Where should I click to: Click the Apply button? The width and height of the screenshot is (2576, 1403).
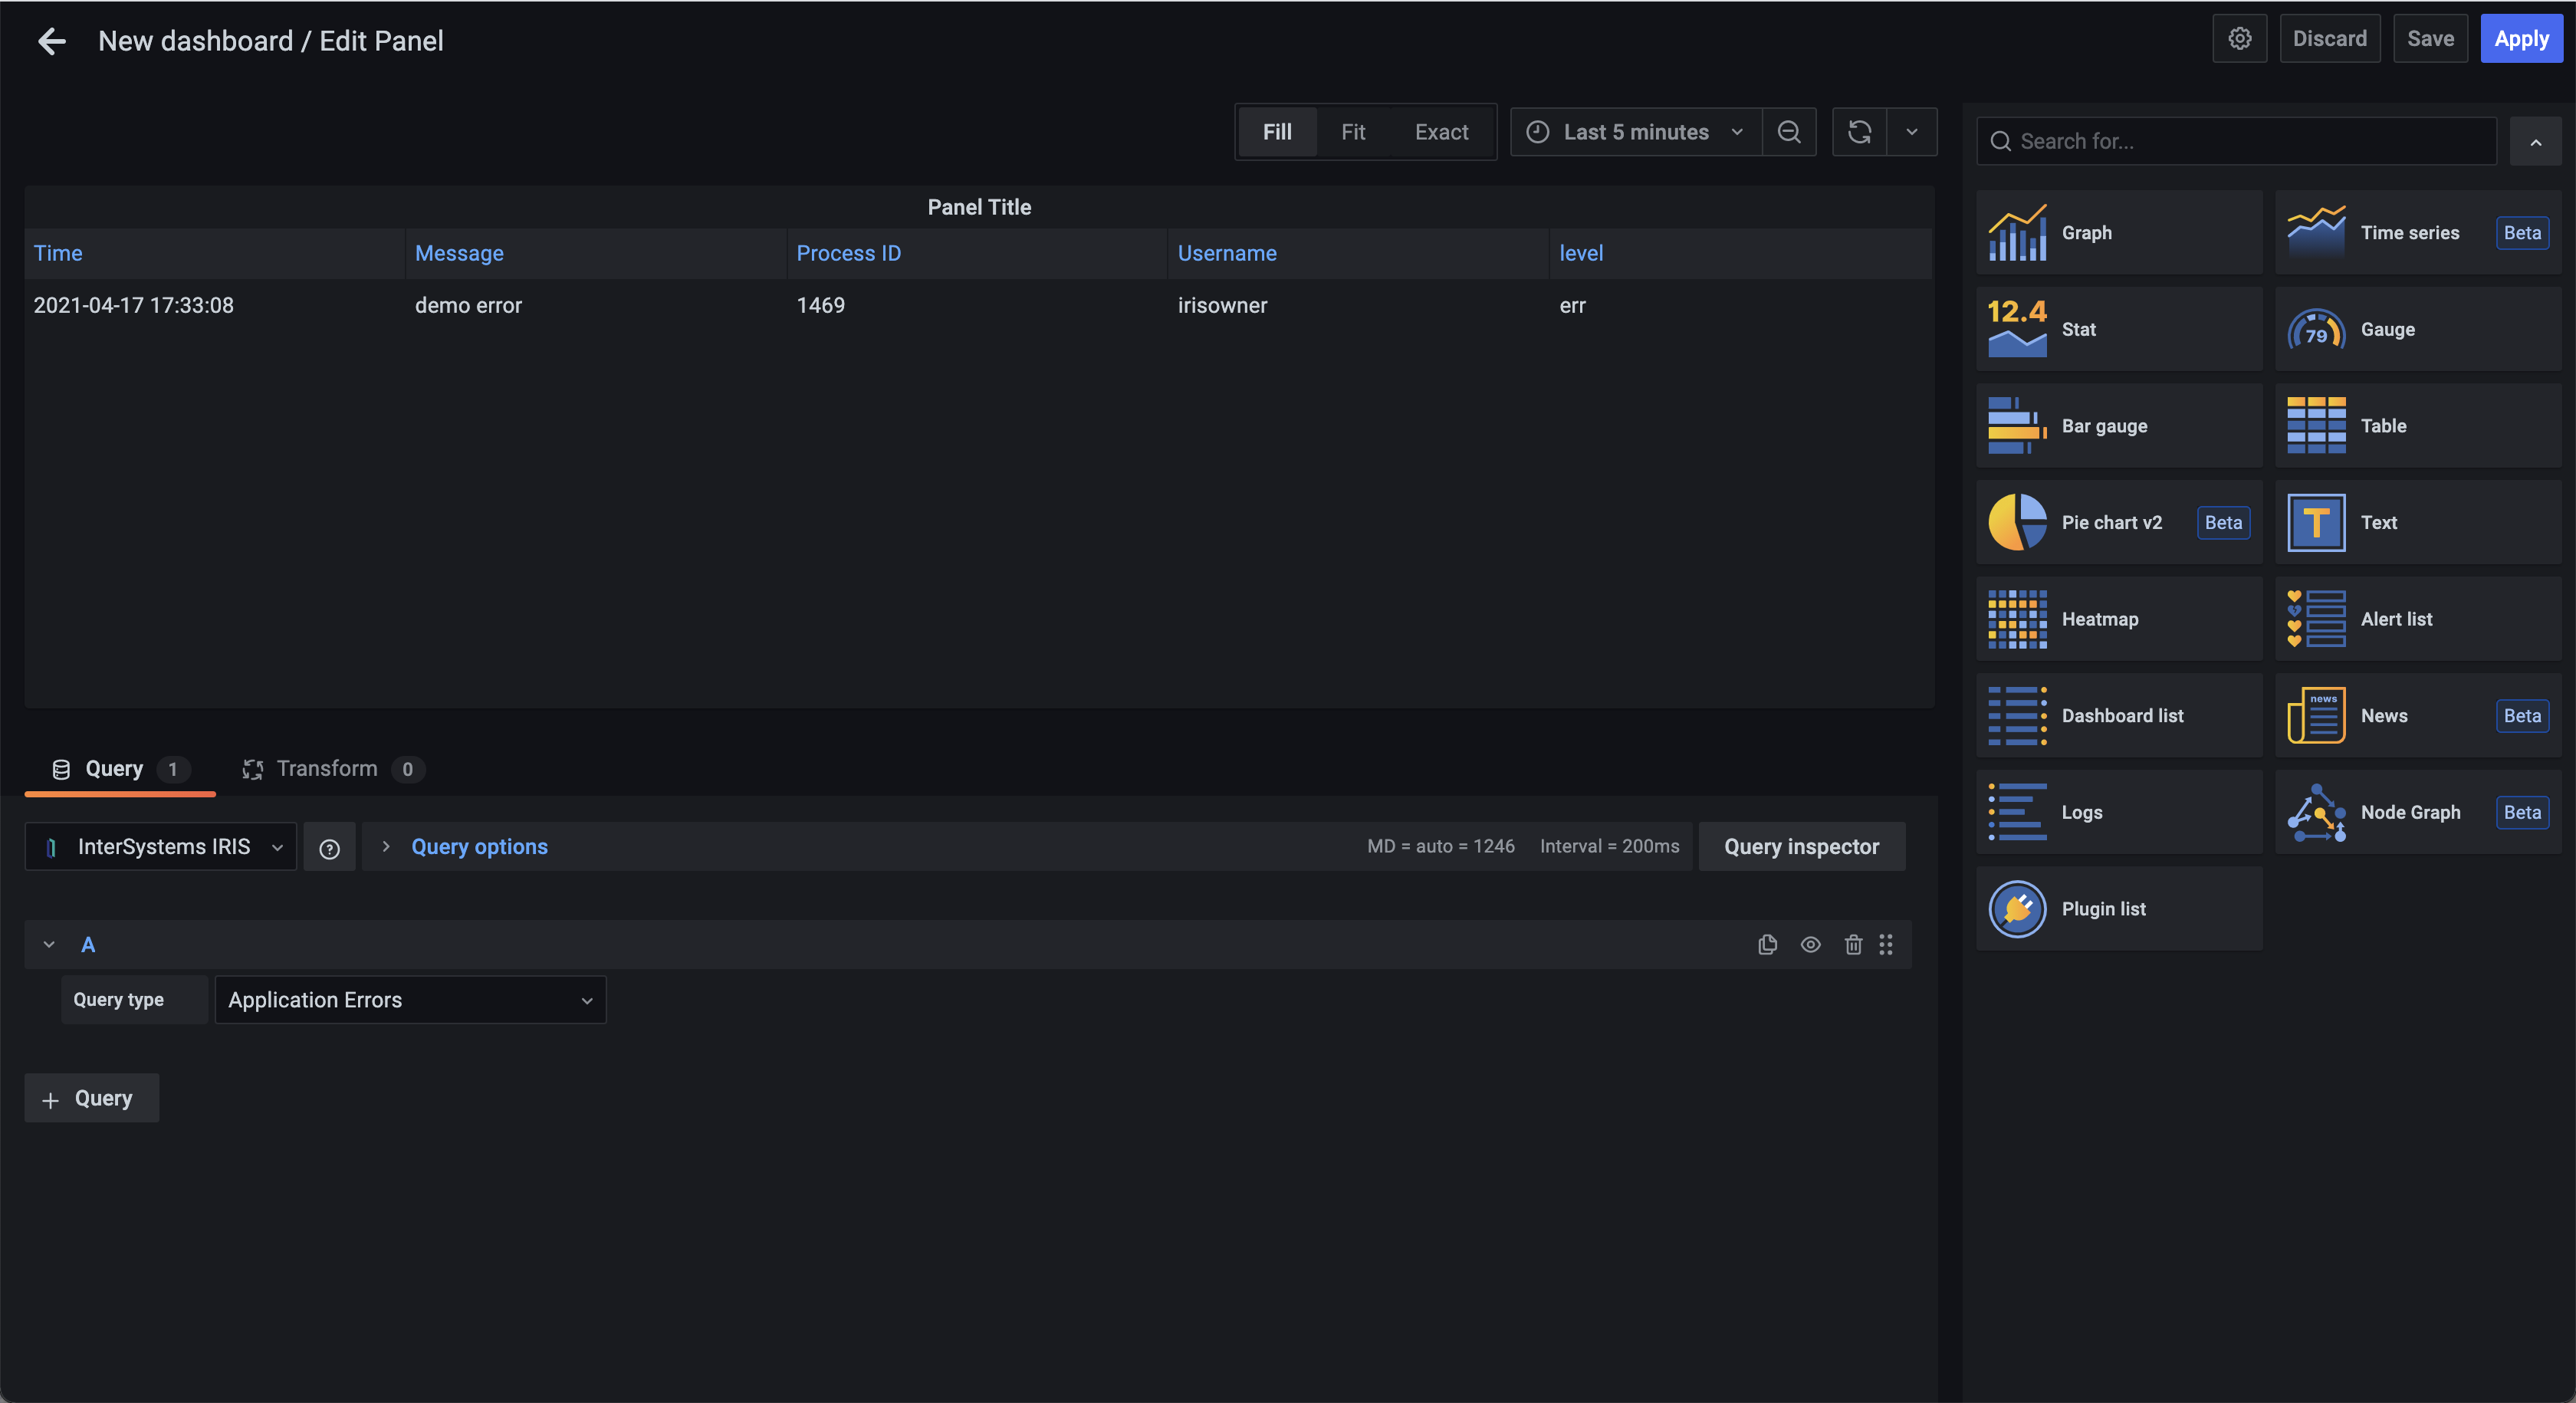pos(2521,39)
